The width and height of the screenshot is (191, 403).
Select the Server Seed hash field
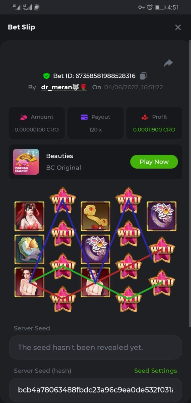(95, 390)
